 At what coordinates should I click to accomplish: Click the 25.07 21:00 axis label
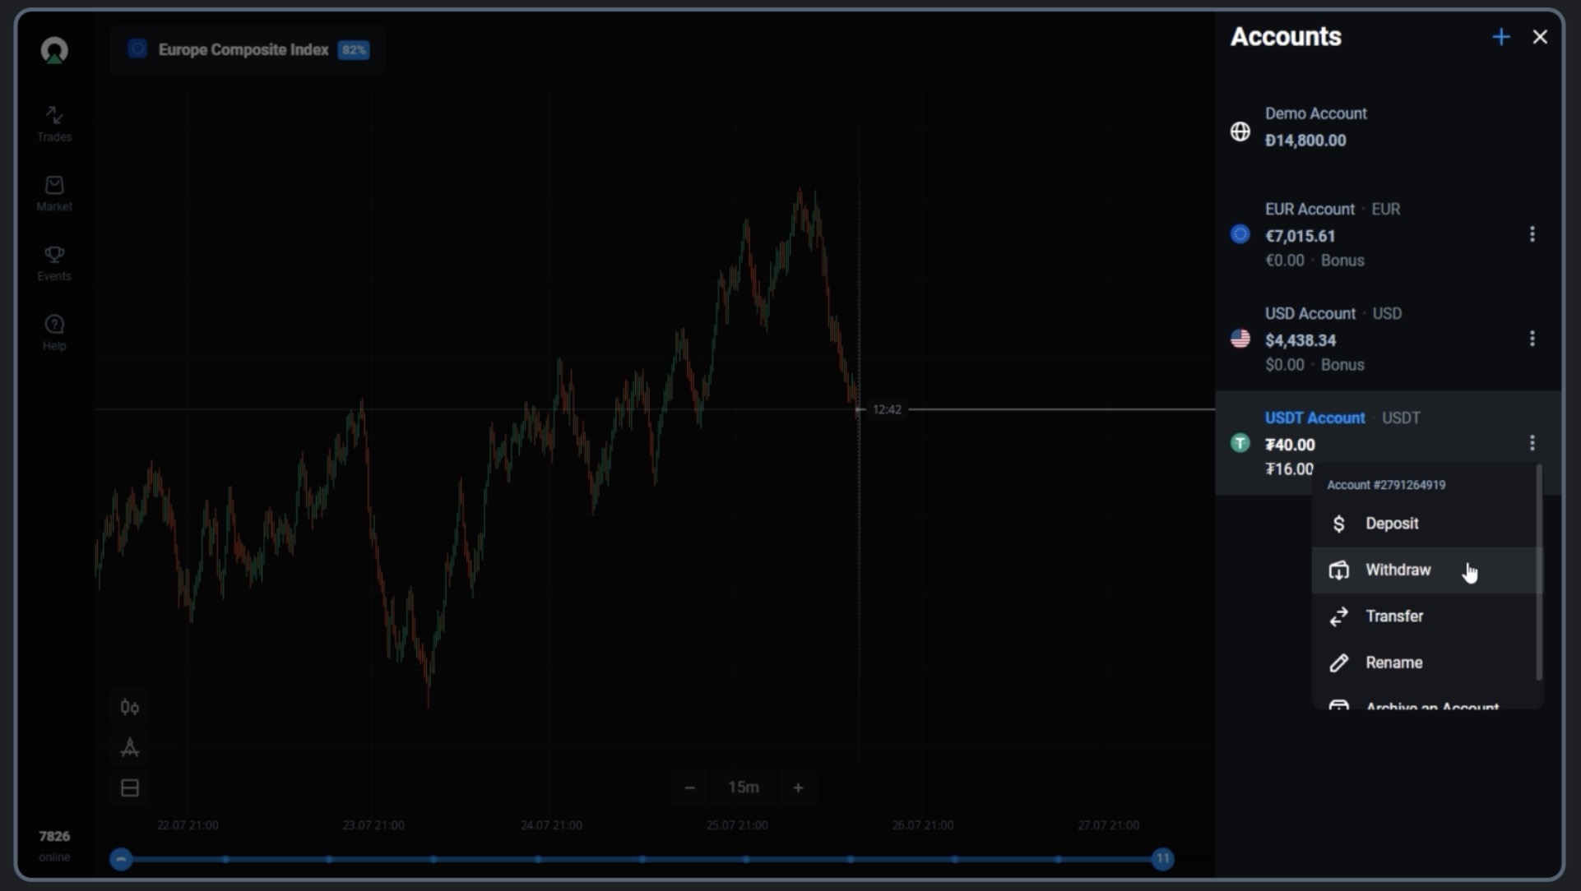pyautogui.click(x=737, y=824)
